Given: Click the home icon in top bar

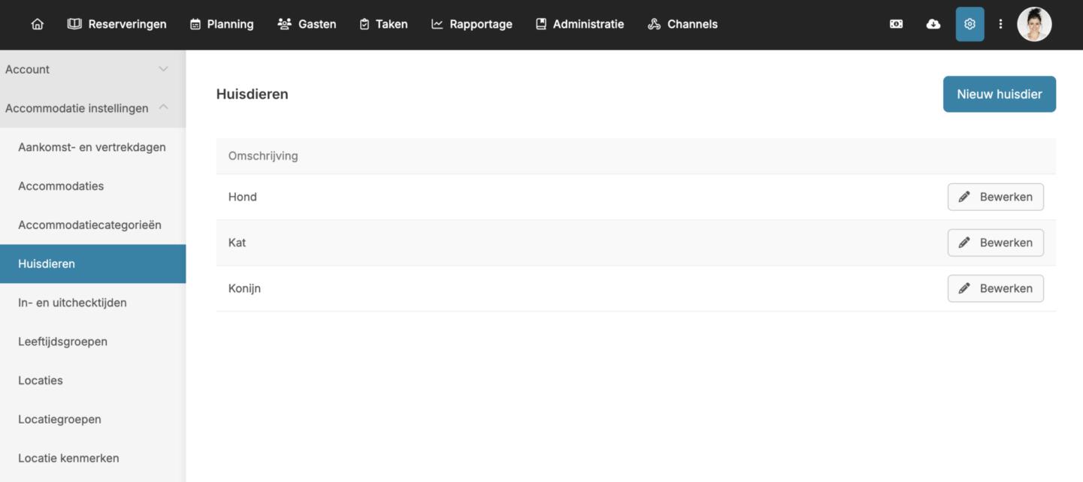Looking at the screenshot, I should point(37,24).
